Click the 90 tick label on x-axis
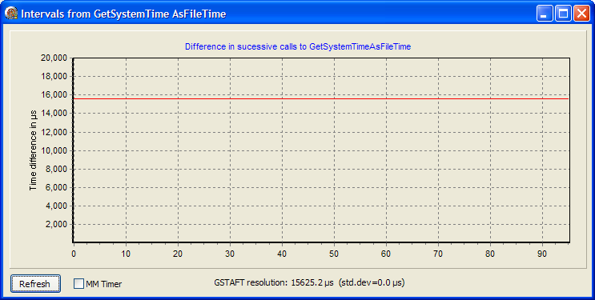The image size is (595, 300). point(542,254)
